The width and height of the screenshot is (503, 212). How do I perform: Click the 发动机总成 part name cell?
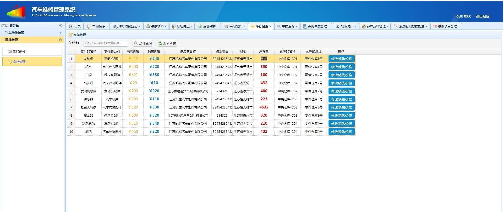88,91
